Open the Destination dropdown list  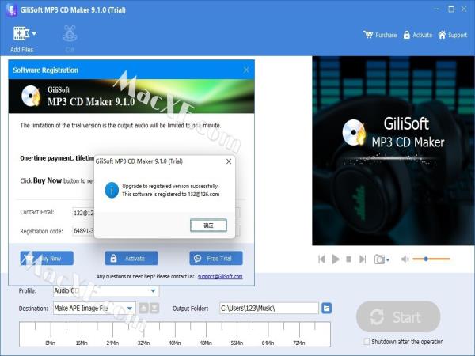pos(131,308)
